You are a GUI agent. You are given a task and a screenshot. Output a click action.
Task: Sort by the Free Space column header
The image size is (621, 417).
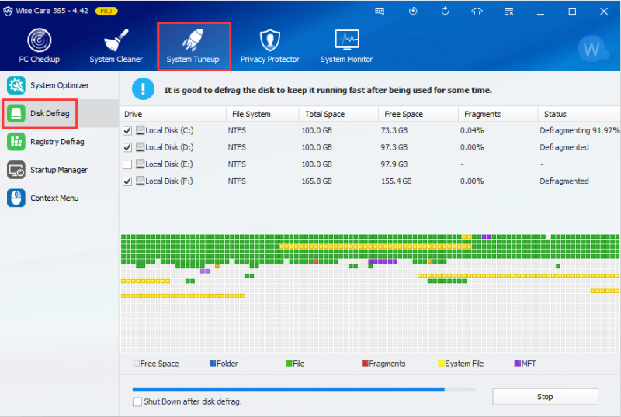pos(418,114)
